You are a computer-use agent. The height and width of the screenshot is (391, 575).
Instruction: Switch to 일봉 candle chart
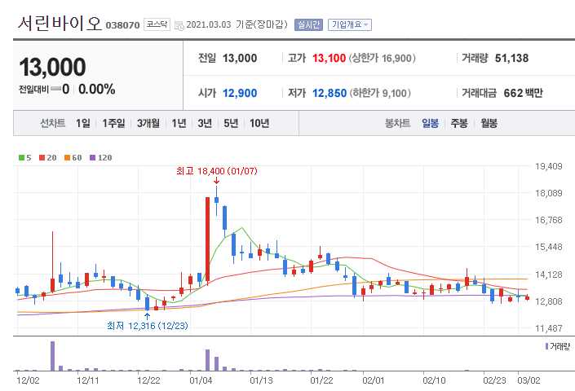click(x=430, y=123)
